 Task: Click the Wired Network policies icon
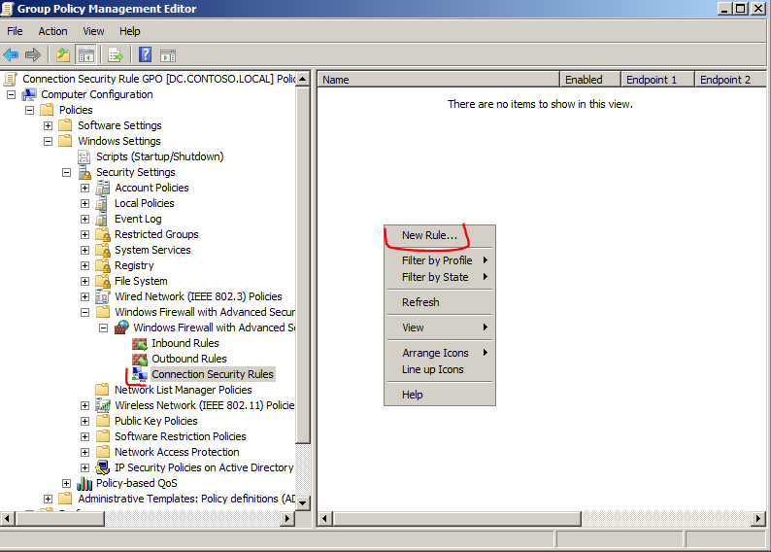(103, 296)
